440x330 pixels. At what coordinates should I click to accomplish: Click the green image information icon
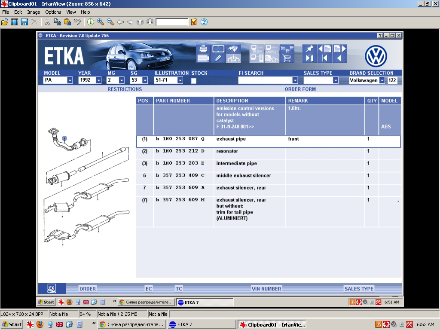coord(91,22)
